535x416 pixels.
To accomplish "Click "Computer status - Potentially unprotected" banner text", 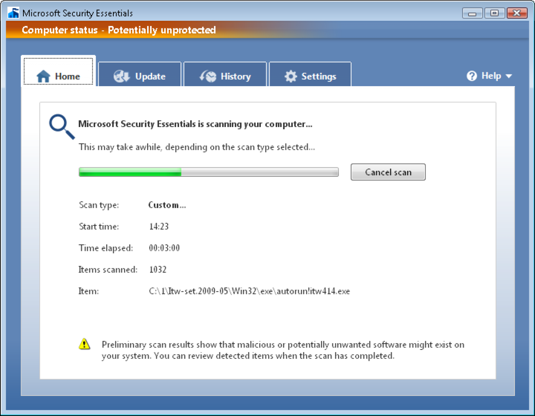I will [x=119, y=30].
